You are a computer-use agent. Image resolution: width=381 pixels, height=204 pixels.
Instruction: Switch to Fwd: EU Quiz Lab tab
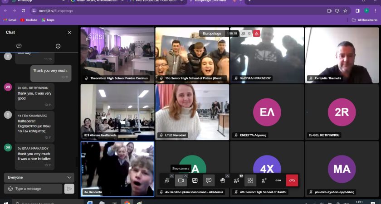(157, 1)
